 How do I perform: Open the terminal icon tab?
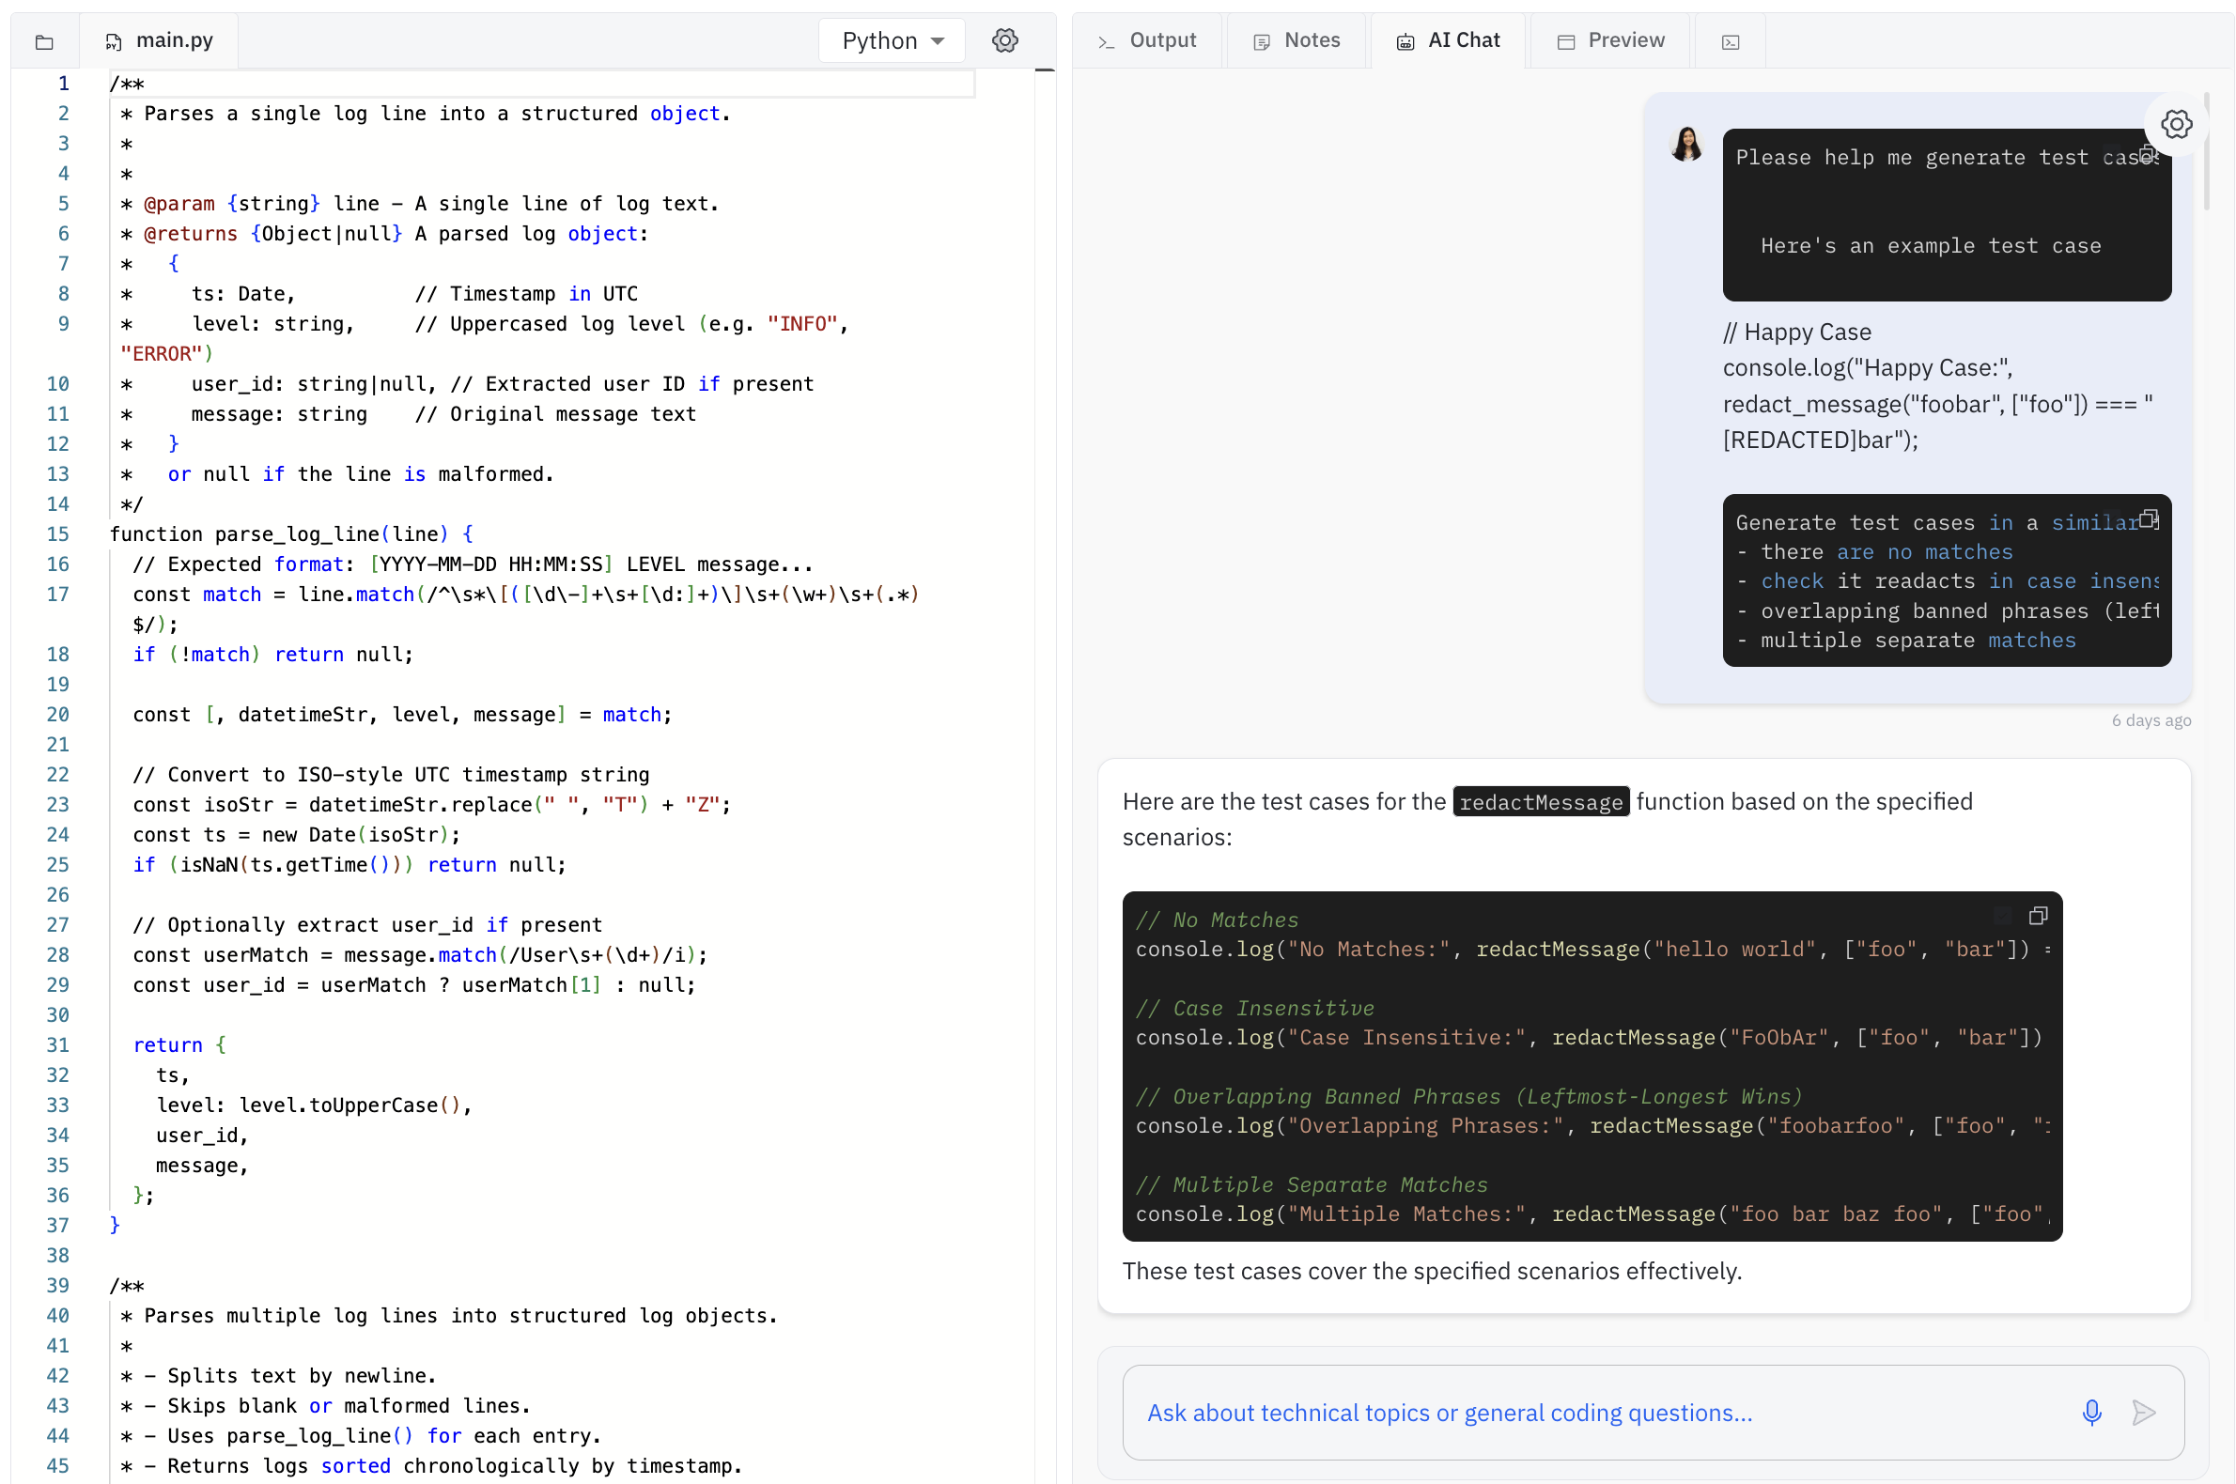click(1729, 41)
